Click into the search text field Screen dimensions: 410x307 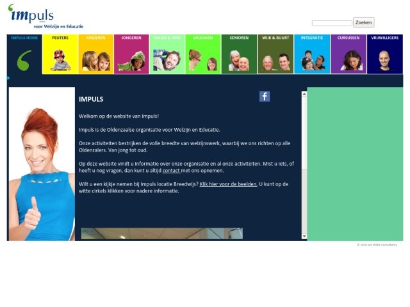(x=332, y=23)
